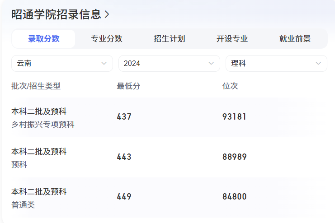Switch to the 录取分数 tab
Screen dimensions: 335x223
coord(44,39)
